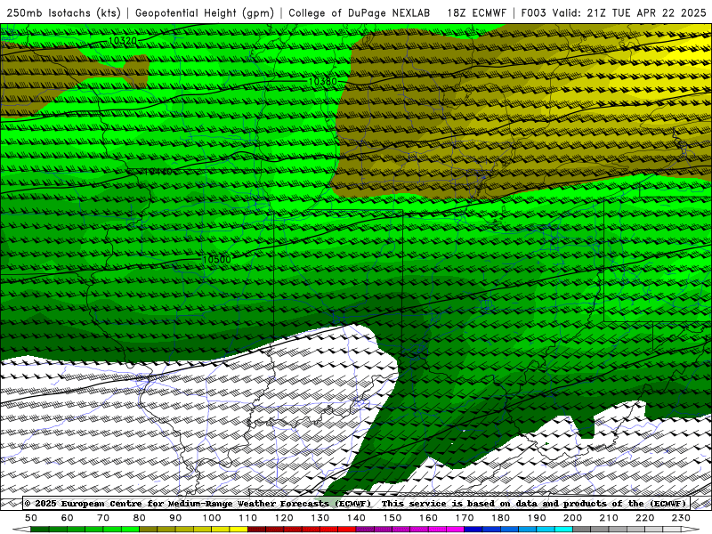The width and height of the screenshot is (712, 534).
Task: Click the dark purple swatch starting at 140
Action: click(365, 530)
